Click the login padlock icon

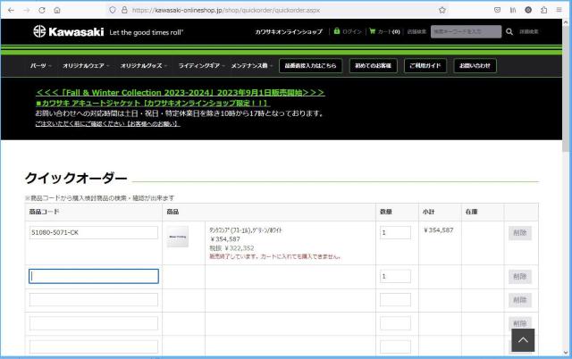(337, 31)
